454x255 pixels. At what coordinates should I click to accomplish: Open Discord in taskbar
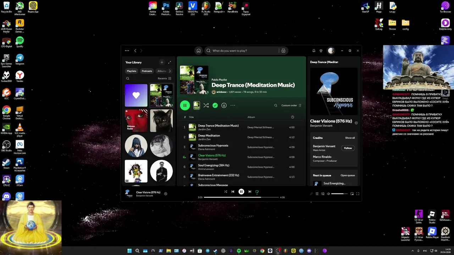point(309,251)
